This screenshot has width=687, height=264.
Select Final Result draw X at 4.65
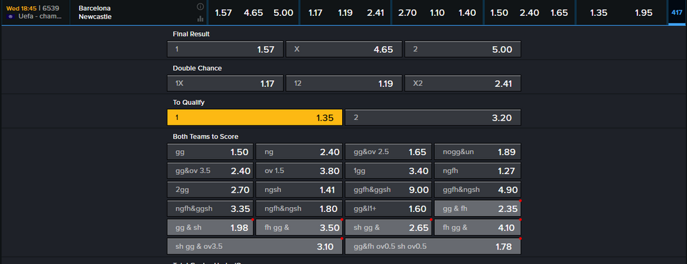coord(344,49)
